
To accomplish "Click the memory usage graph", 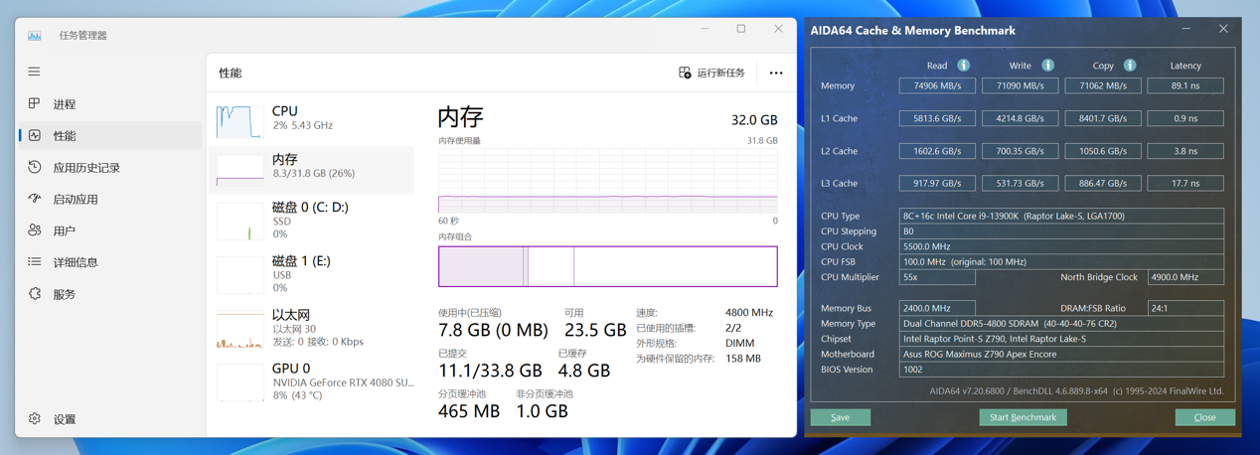I will (608, 181).
